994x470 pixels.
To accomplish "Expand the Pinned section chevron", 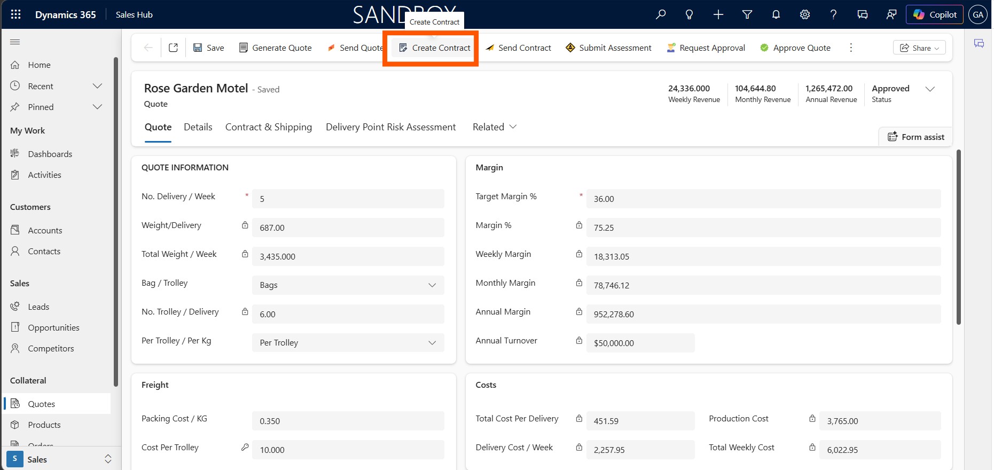I will click(97, 107).
